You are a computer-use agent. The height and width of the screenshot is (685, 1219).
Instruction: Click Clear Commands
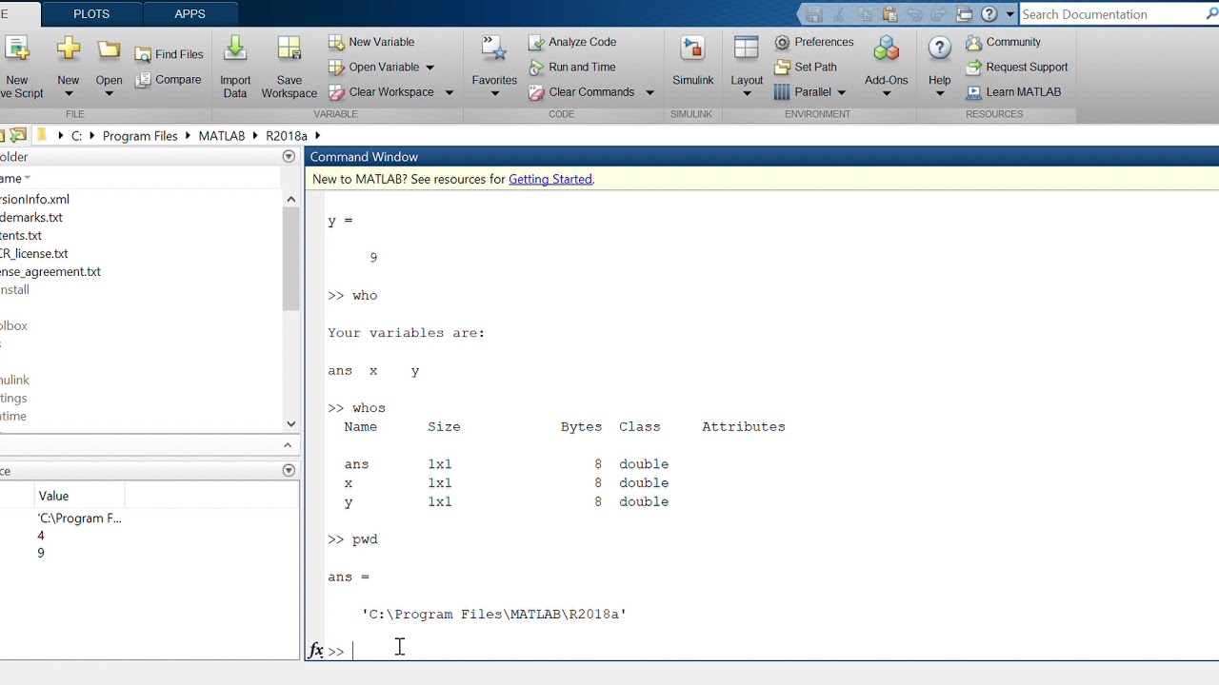pos(582,92)
